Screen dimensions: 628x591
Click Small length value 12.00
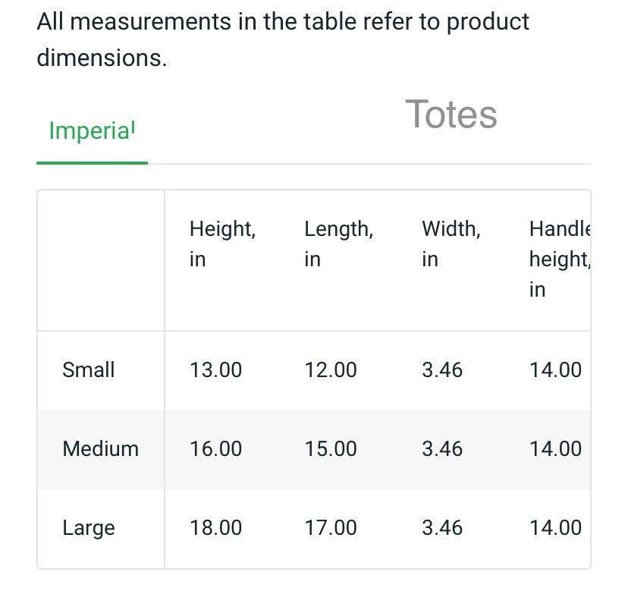click(331, 369)
